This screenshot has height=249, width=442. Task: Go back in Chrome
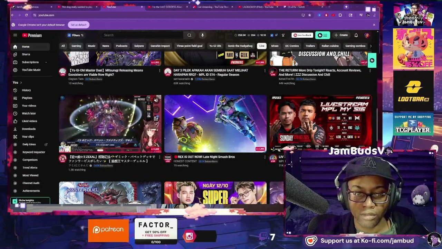(13, 15)
